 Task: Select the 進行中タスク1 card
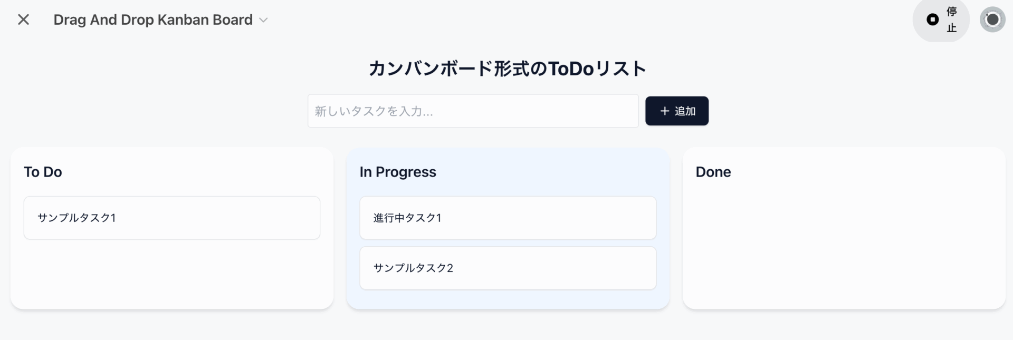pyautogui.click(x=508, y=218)
